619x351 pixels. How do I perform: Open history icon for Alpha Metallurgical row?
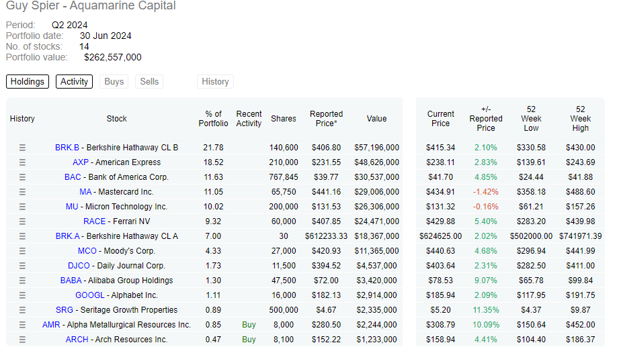[22, 325]
